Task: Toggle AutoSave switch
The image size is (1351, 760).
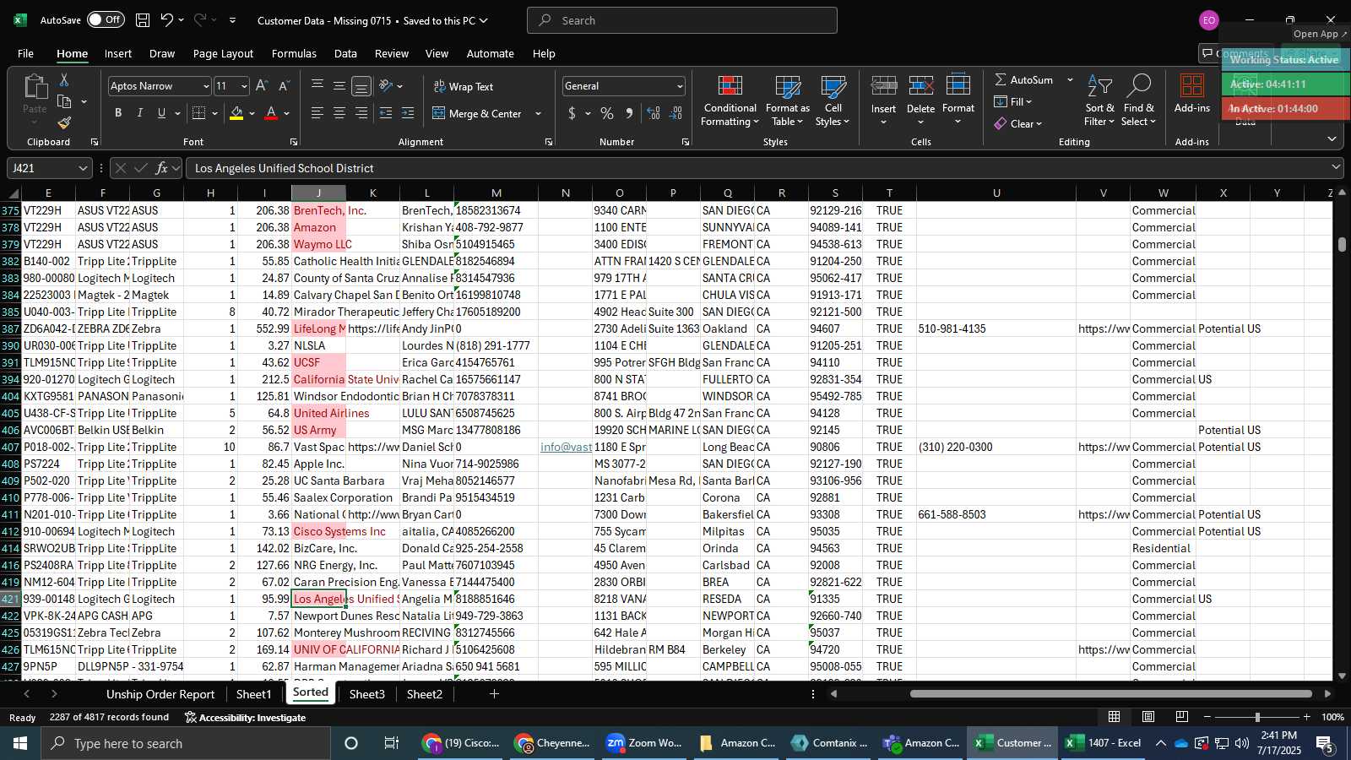Action: point(106,19)
